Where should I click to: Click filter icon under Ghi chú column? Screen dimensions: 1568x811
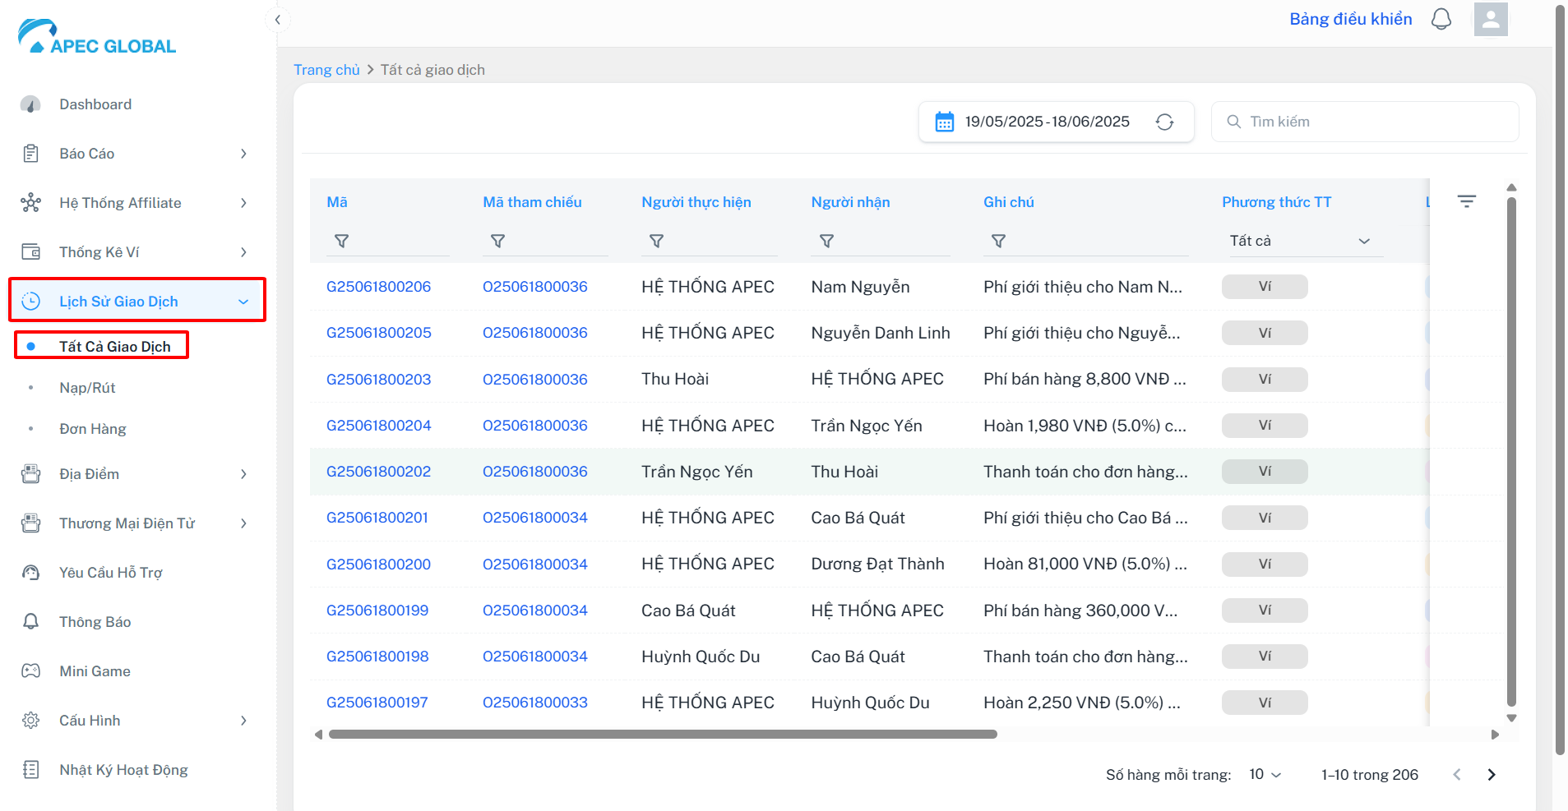998,241
